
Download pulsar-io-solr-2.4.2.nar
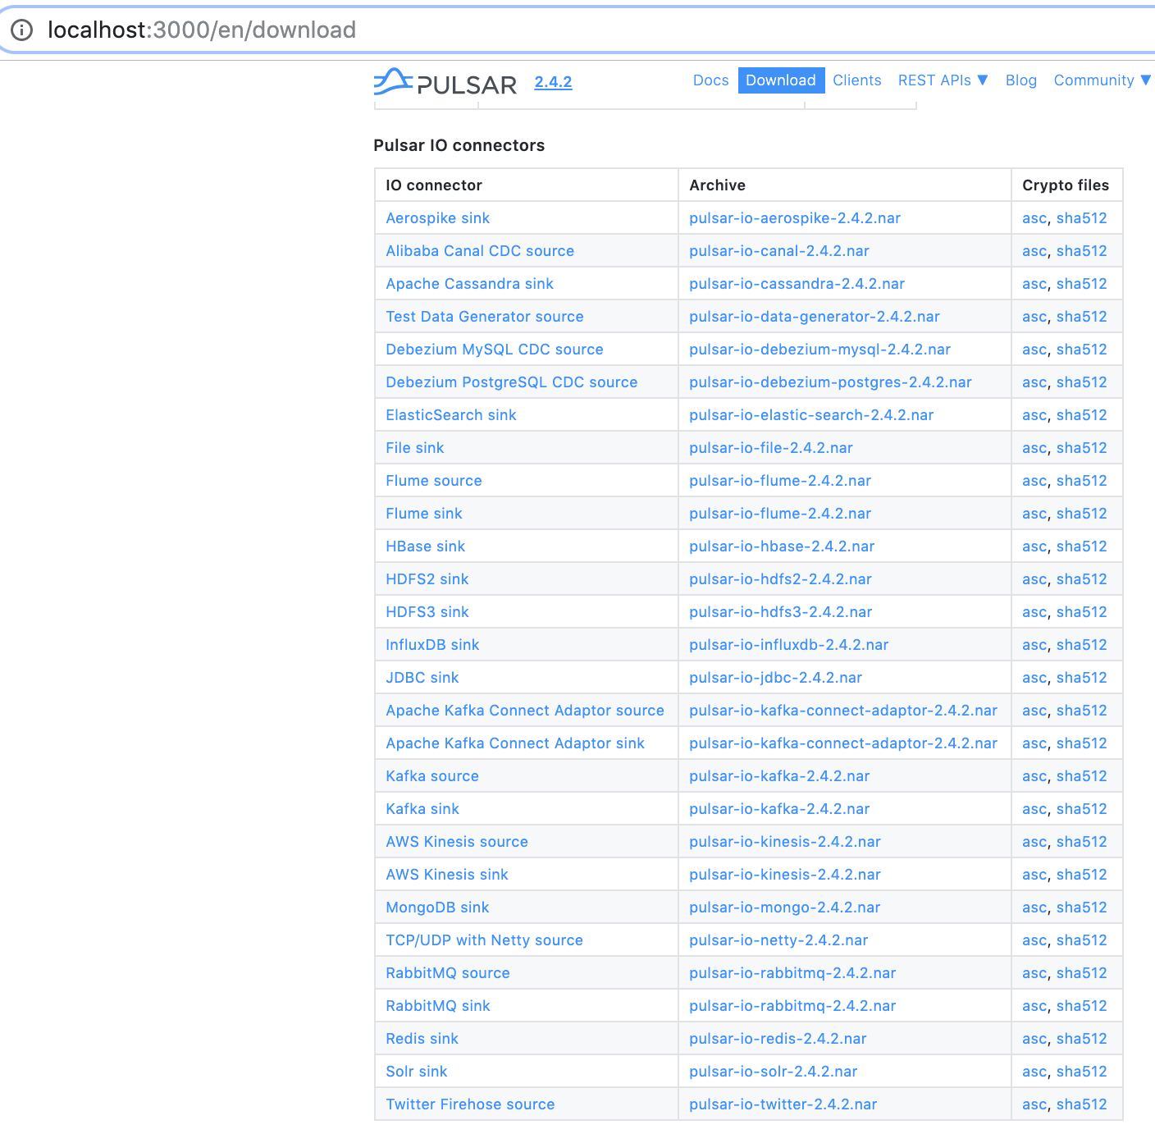tap(774, 1072)
